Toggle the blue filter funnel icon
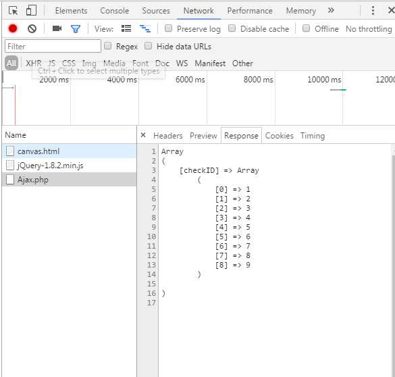 coord(76,29)
